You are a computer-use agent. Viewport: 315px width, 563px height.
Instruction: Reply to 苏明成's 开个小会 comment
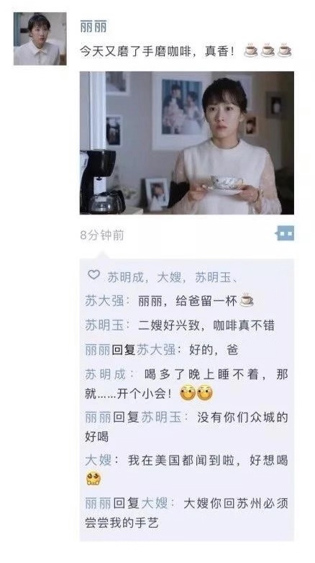186,384
